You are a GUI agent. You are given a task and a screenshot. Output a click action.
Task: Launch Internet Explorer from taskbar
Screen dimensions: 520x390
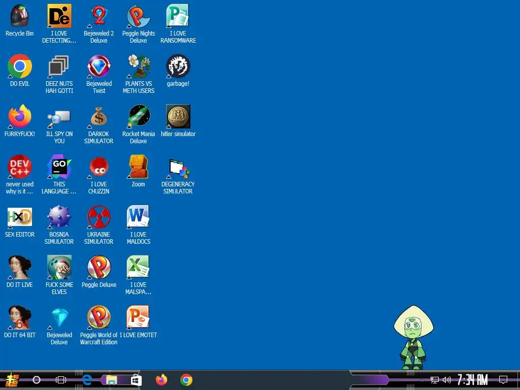(x=87, y=380)
